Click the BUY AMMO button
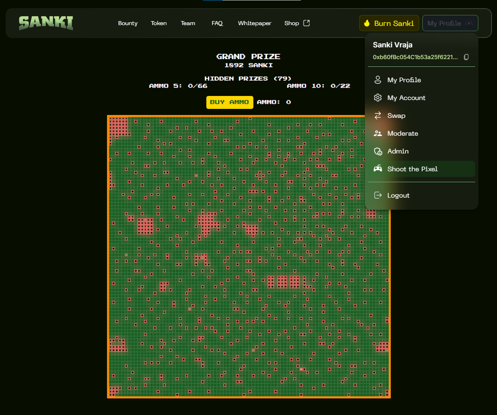The image size is (497, 415). (230, 102)
